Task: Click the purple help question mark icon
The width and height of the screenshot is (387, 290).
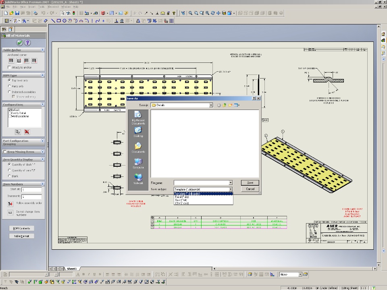Action: click(x=27, y=43)
